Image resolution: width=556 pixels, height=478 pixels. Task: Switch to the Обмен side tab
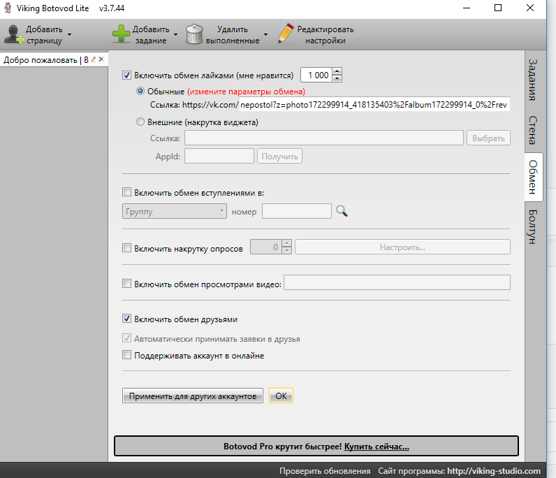click(533, 177)
